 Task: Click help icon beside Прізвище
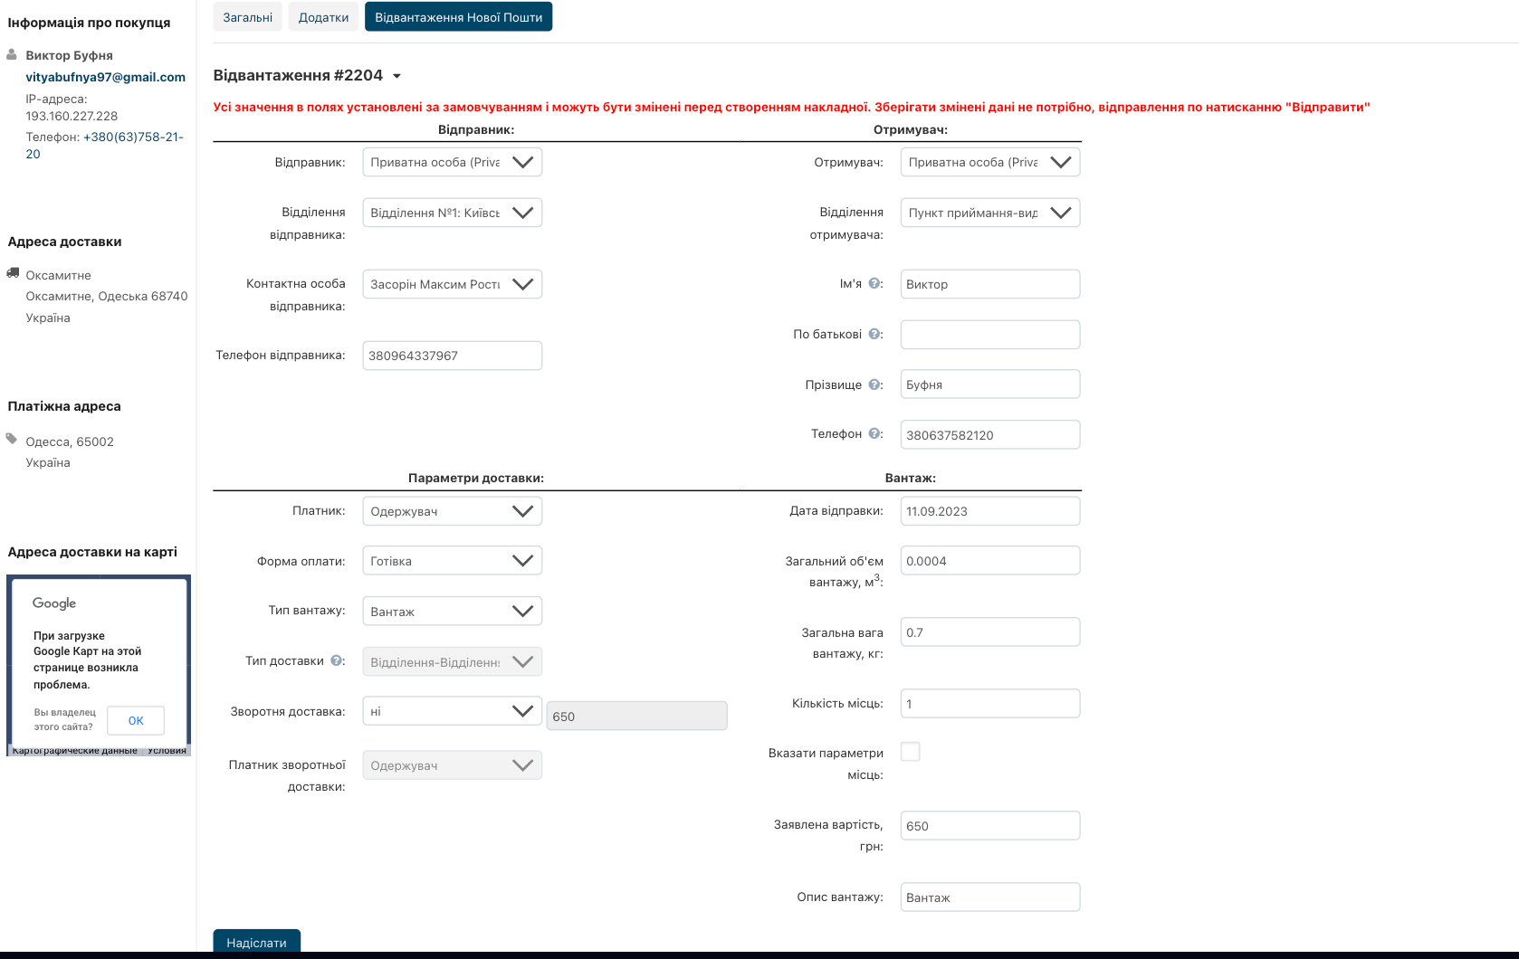[874, 385]
